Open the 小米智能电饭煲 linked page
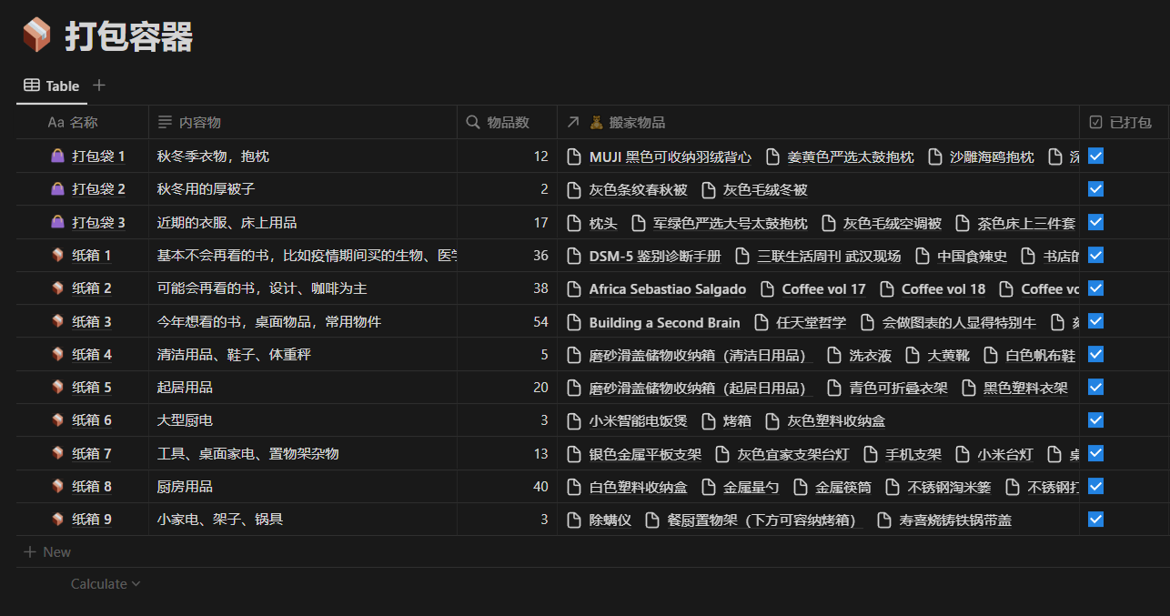 tap(638, 421)
